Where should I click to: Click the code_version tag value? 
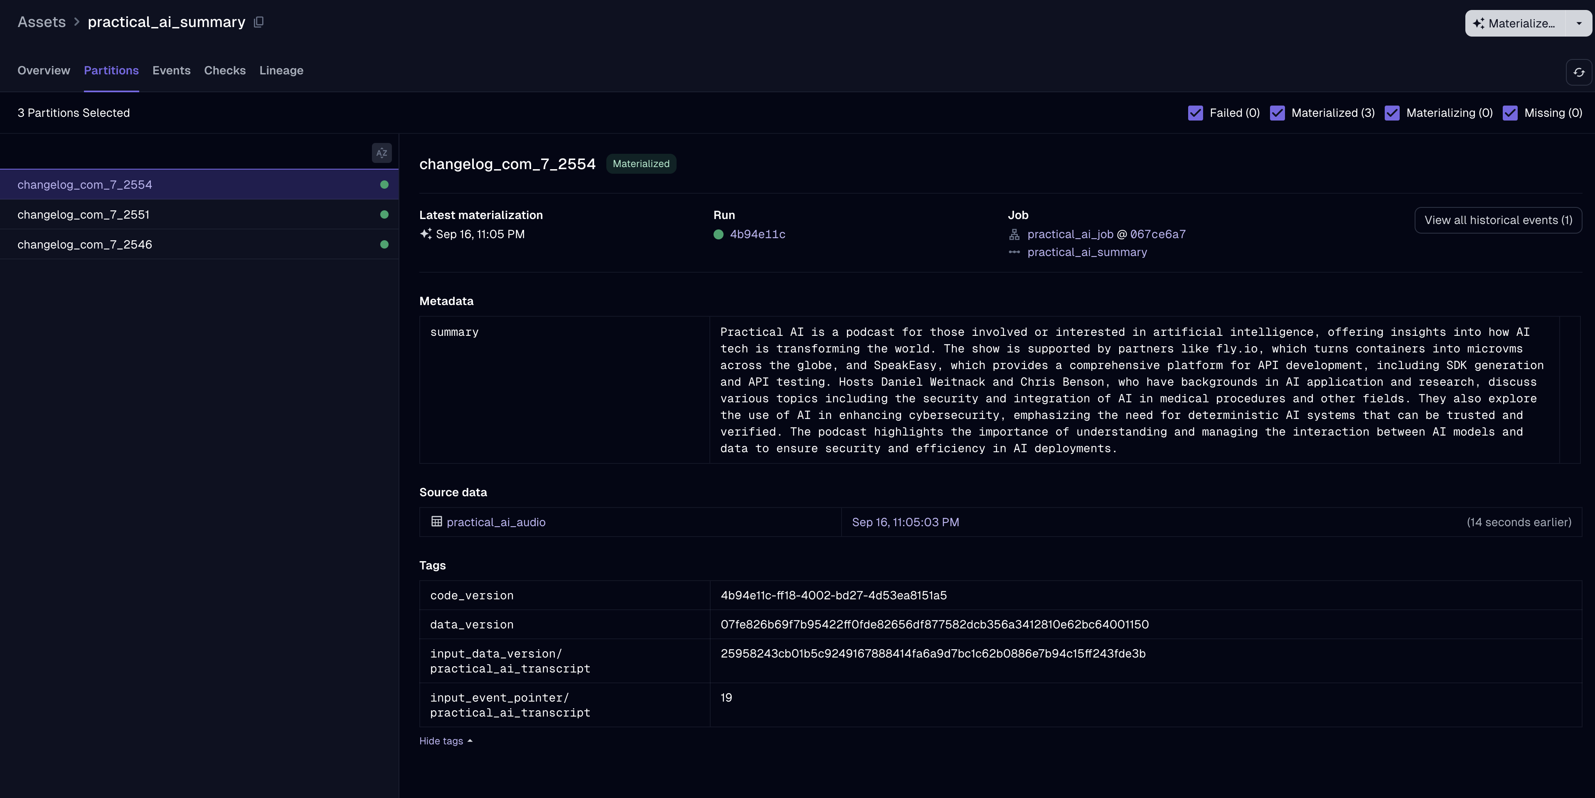tap(833, 596)
